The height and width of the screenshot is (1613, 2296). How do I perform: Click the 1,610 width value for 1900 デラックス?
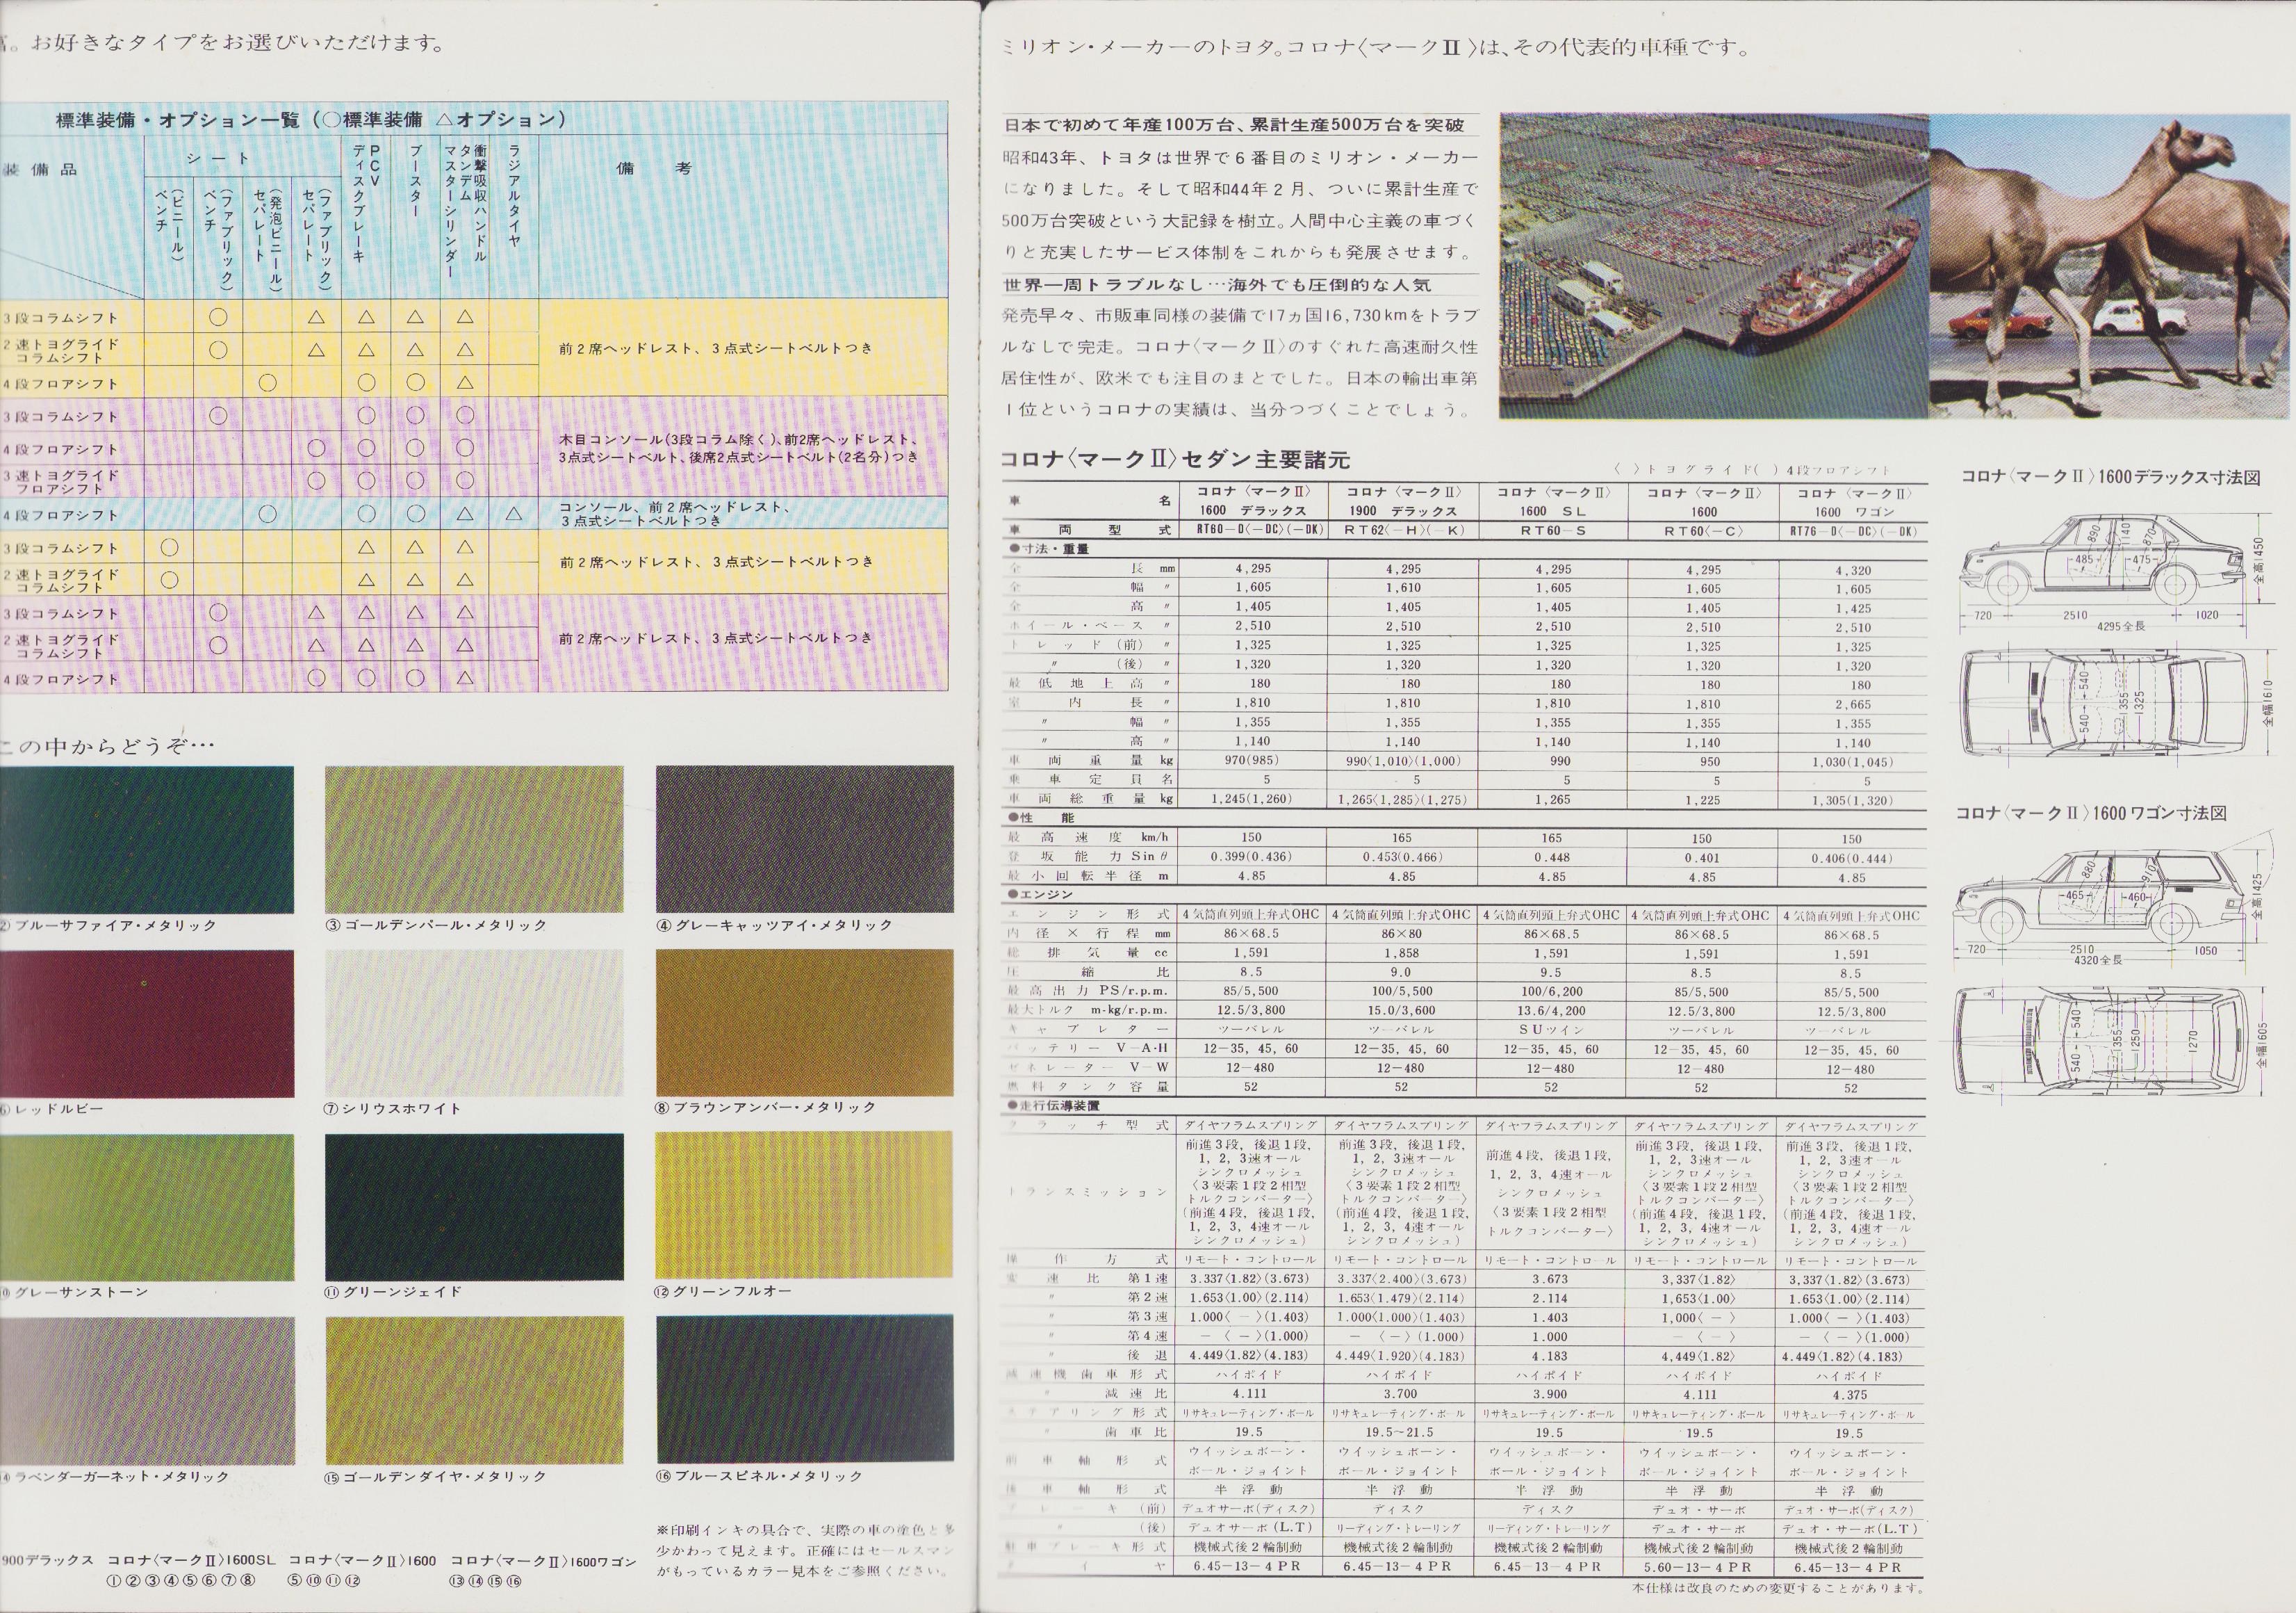1403,588
